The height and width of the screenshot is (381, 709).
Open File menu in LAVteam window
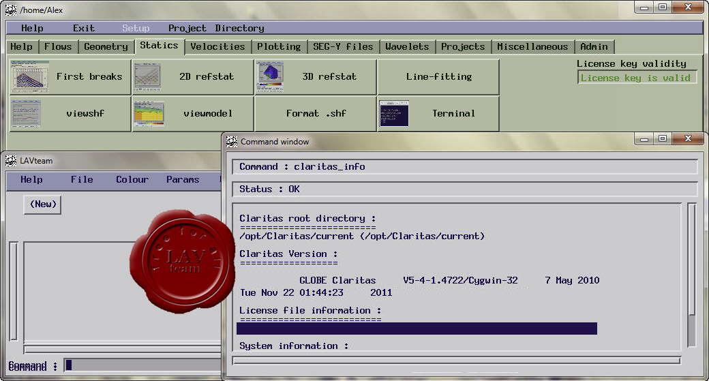[x=82, y=179]
